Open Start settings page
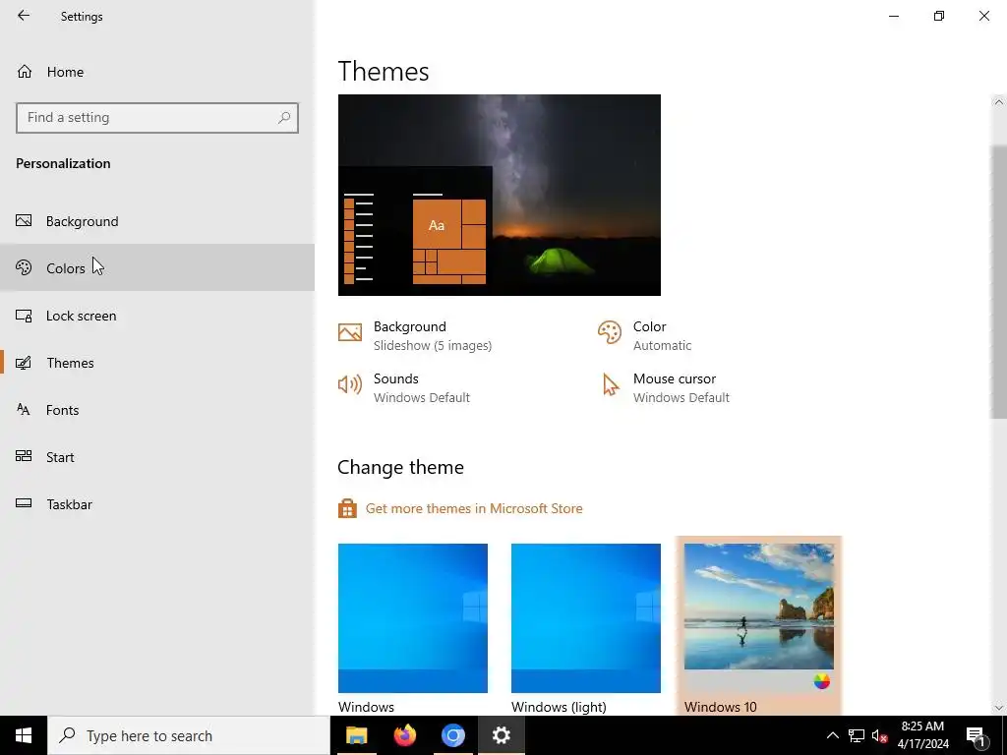Image resolution: width=1007 pixels, height=755 pixels. [x=157, y=457]
